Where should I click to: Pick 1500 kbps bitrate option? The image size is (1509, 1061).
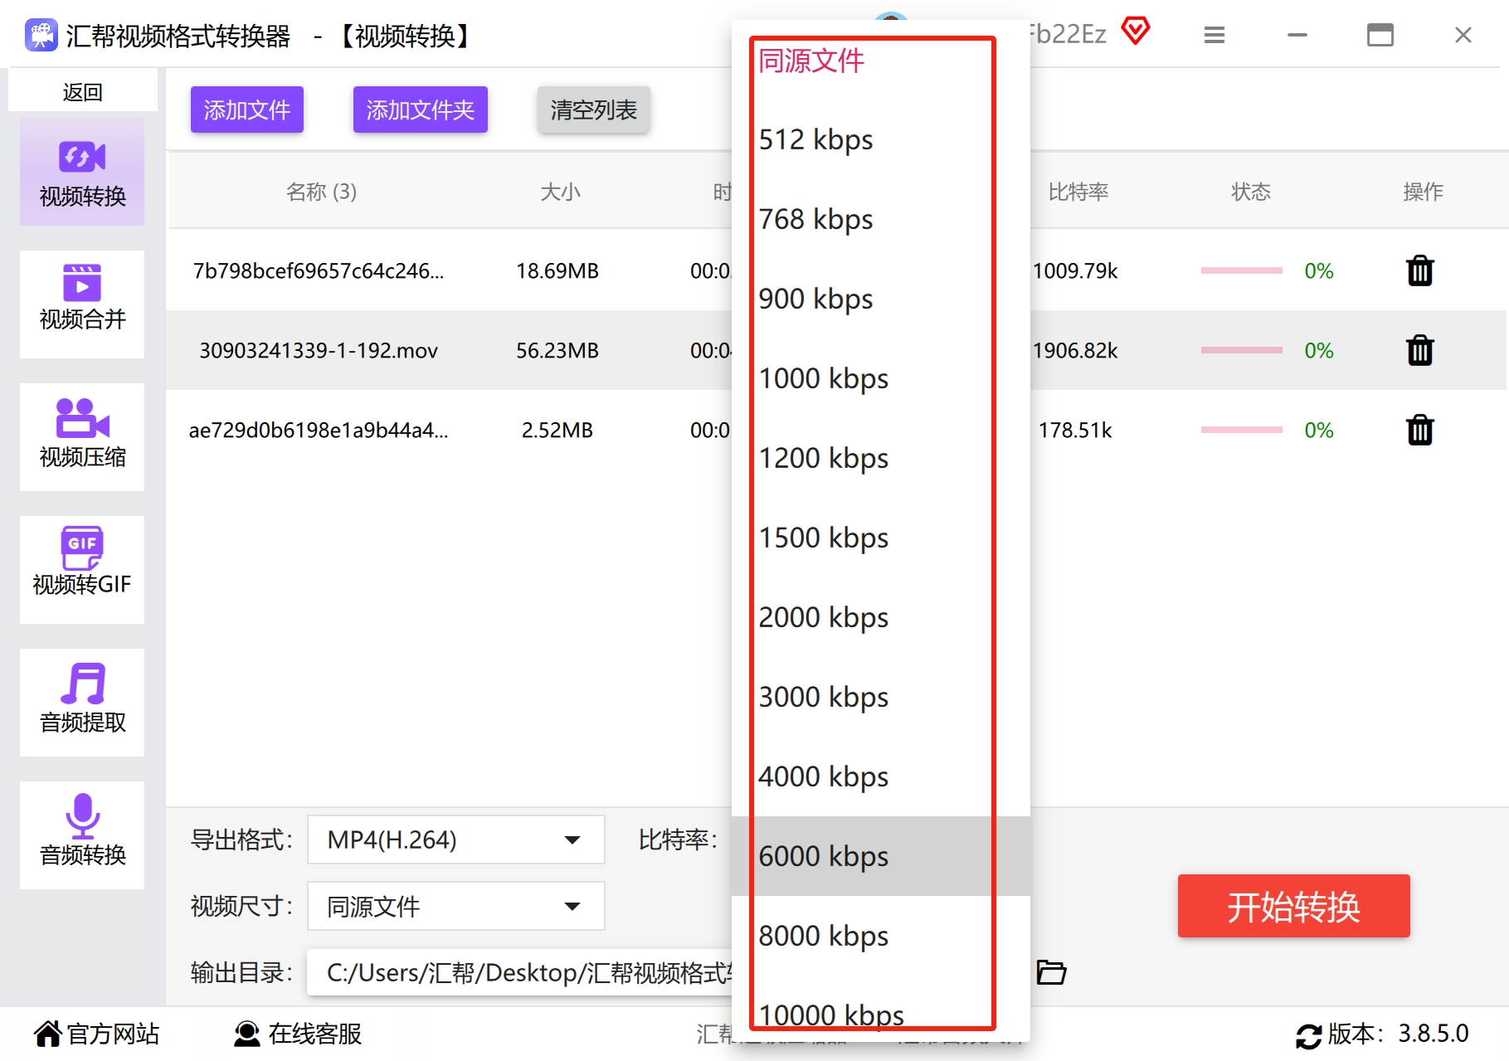[x=880, y=538]
